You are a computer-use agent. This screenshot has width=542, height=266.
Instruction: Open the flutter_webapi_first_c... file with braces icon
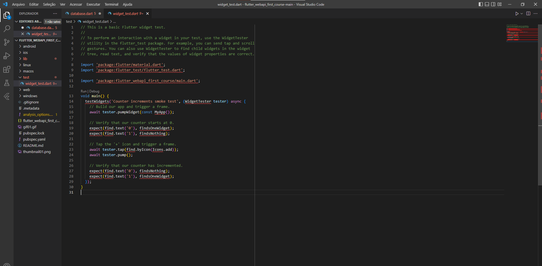38,121
